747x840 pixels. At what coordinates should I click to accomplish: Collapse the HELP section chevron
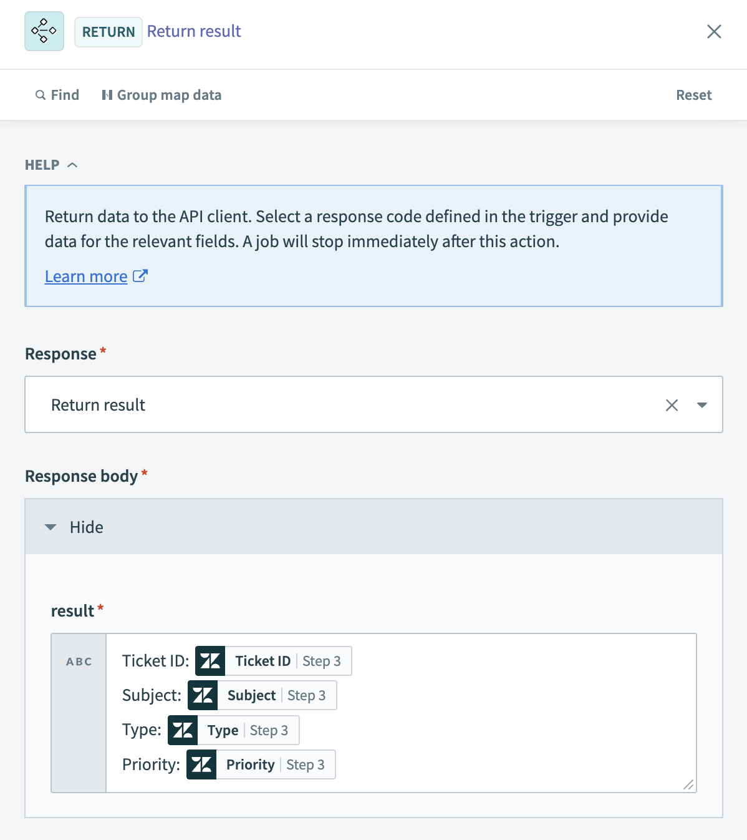pyautogui.click(x=72, y=165)
